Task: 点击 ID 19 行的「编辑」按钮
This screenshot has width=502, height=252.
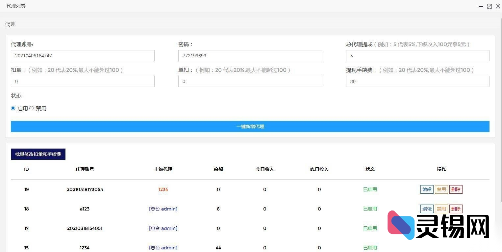Action: (427, 189)
